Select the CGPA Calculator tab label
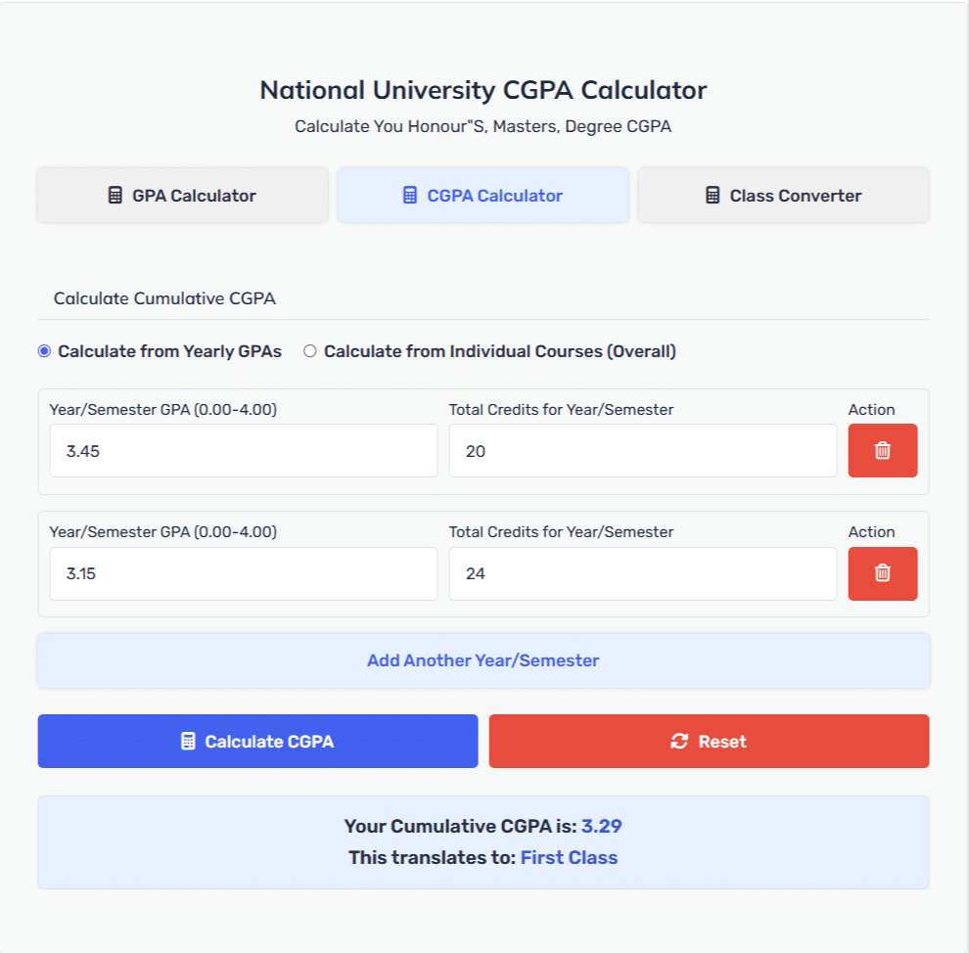The image size is (969, 953). pyautogui.click(x=494, y=196)
